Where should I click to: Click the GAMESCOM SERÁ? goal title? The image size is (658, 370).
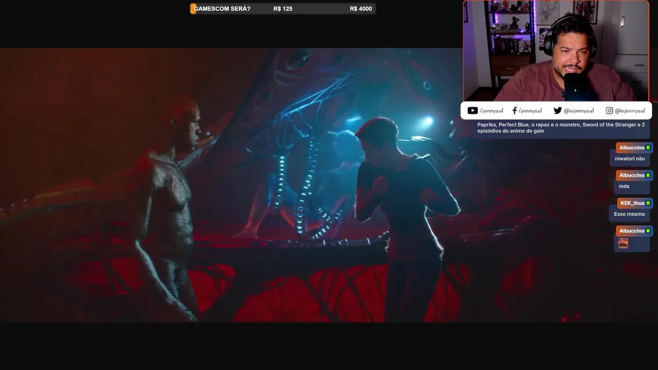pyautogui.click(x=222, y=9)
